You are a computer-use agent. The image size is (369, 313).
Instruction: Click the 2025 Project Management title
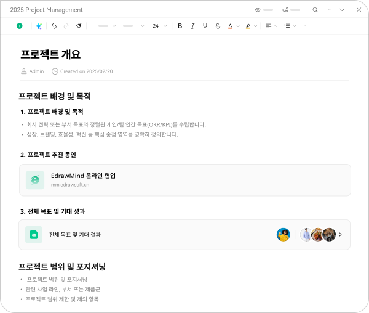(x=46, y=10)
